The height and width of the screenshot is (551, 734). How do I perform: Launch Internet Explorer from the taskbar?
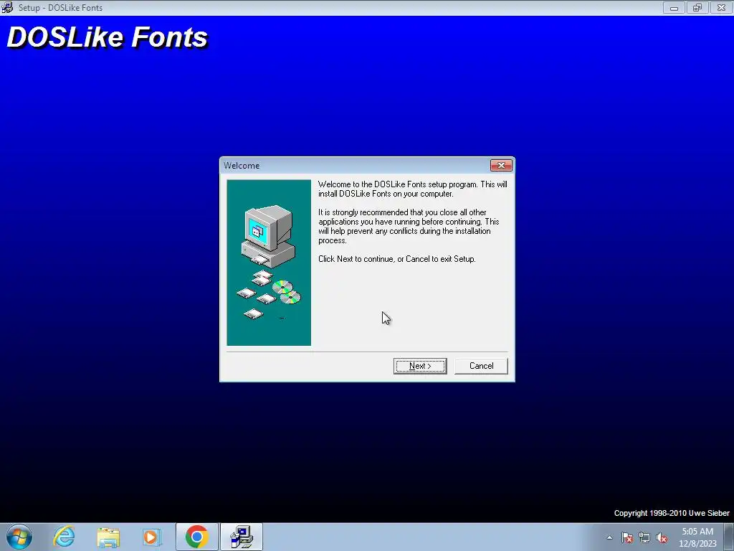tap(64, 537)
